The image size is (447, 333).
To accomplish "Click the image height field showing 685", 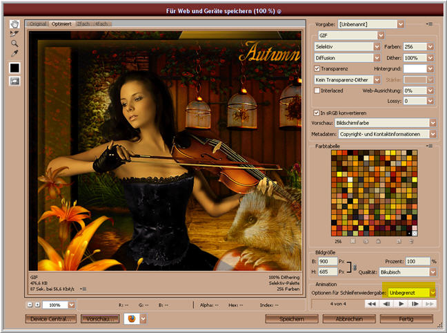I will click(x=328, y=272).
